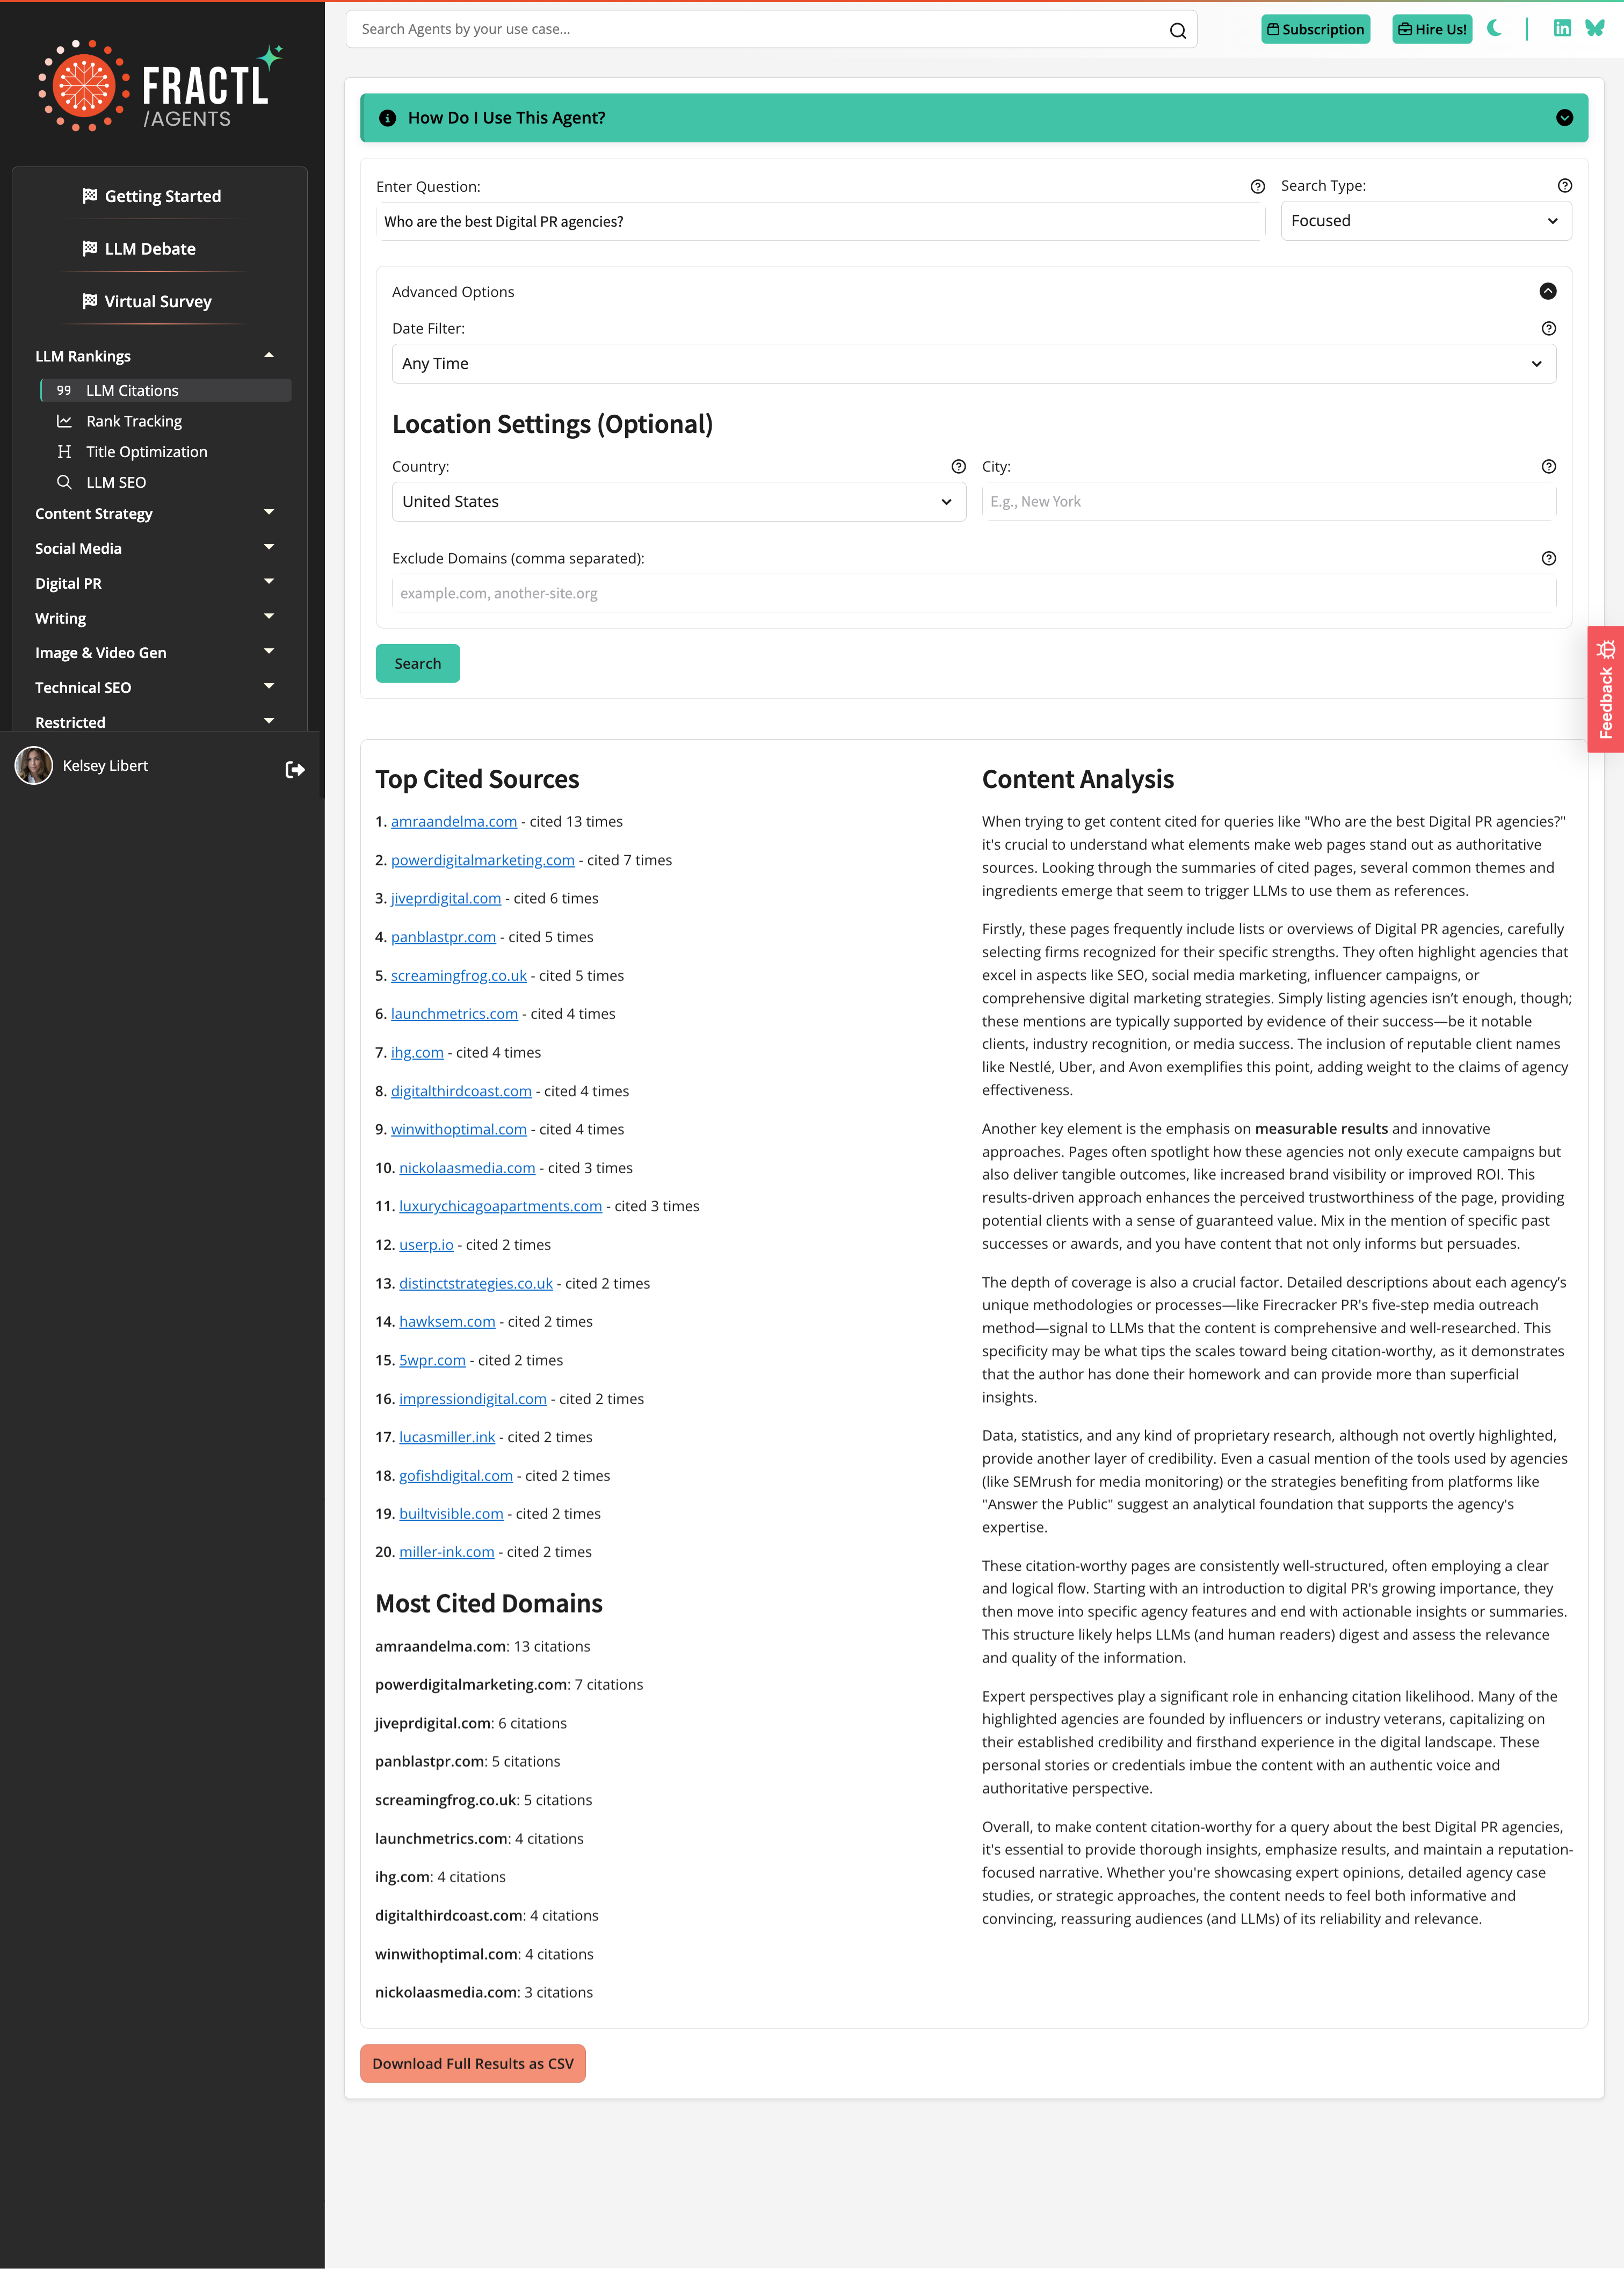This screenshot has height=2270, width=1624.
Task: Click help icon next to Search Type
Action: pos(1564,186)
